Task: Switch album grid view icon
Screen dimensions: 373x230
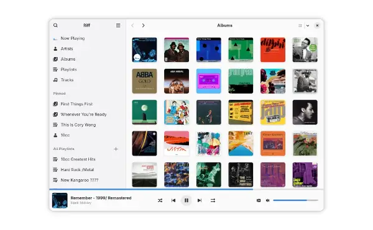Action: tap(300, 25)
